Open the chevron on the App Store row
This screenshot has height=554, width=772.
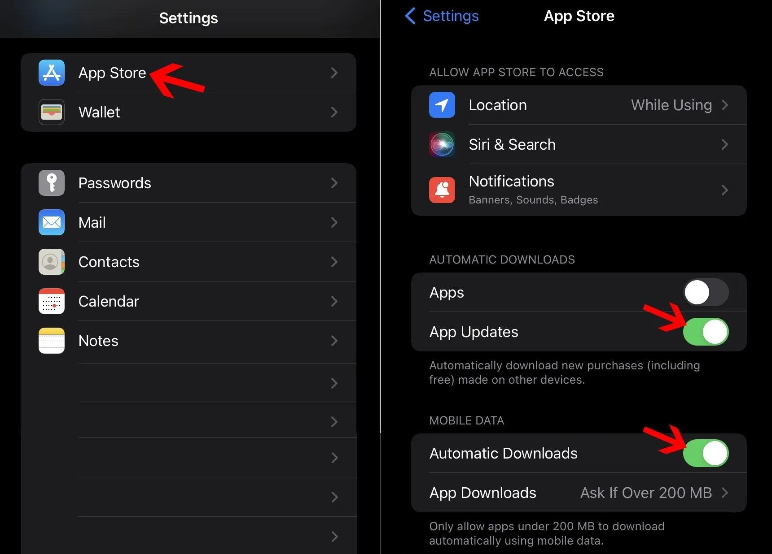(334, 73)
